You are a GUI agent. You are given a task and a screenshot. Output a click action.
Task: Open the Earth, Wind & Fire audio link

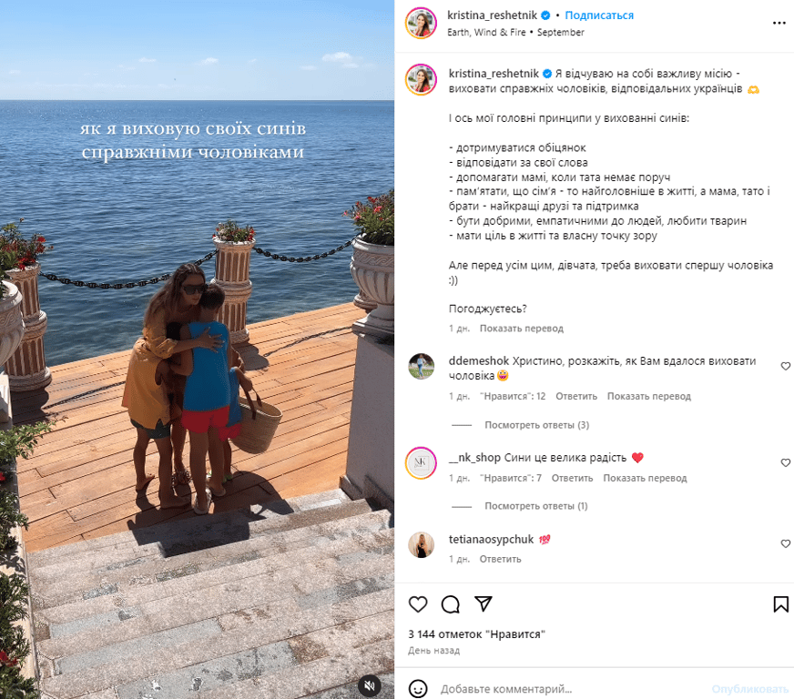click(486, 33)
